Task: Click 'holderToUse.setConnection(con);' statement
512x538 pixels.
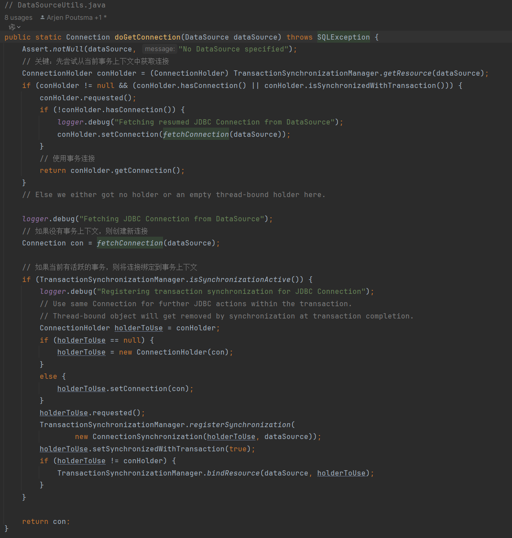Action: coord(126,389)
